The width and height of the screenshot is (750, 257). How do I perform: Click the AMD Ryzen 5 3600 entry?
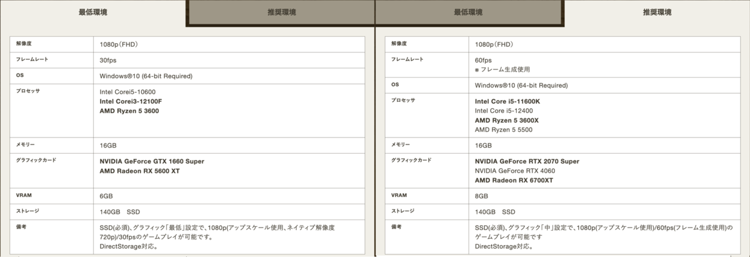(129, 111)
